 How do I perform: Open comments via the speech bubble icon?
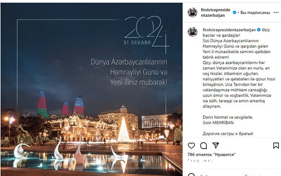coord(203,146)
